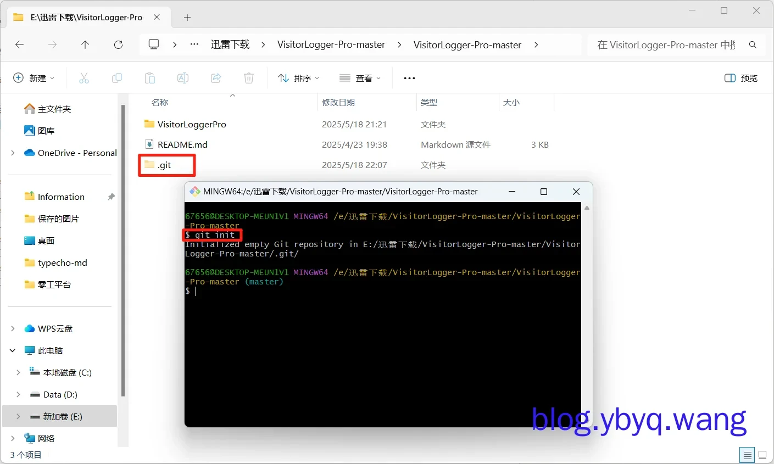The image size is (774, 464).
Task: Open 桌面 in navigation pane
Action: (46, 241)
